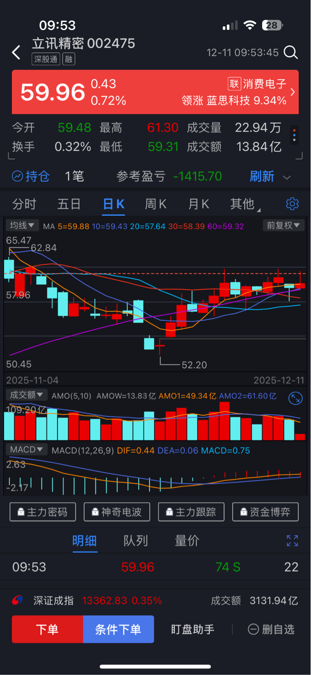Screen dimensions: 311x675
Task: Tap the red 下单 order button
Action: [47, 629]
